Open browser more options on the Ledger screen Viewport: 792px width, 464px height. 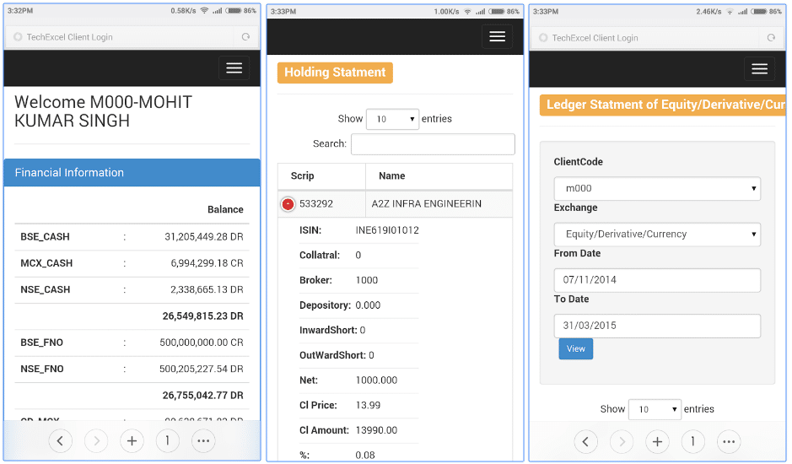729,441
